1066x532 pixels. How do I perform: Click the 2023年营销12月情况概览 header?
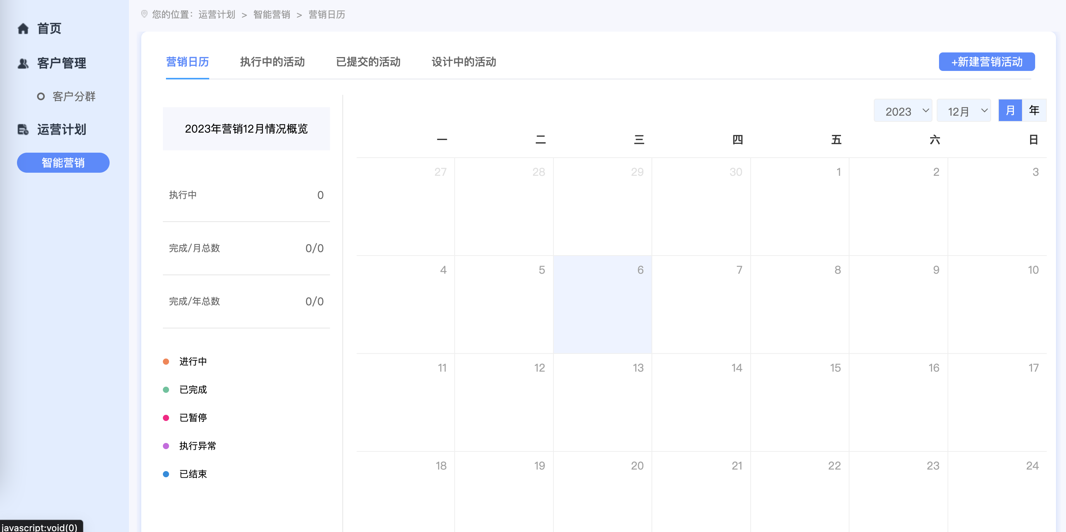(246, 128)
